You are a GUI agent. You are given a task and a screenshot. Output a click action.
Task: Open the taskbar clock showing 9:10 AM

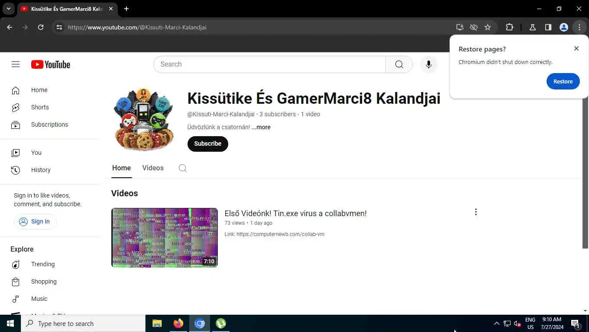click(552, 323)
